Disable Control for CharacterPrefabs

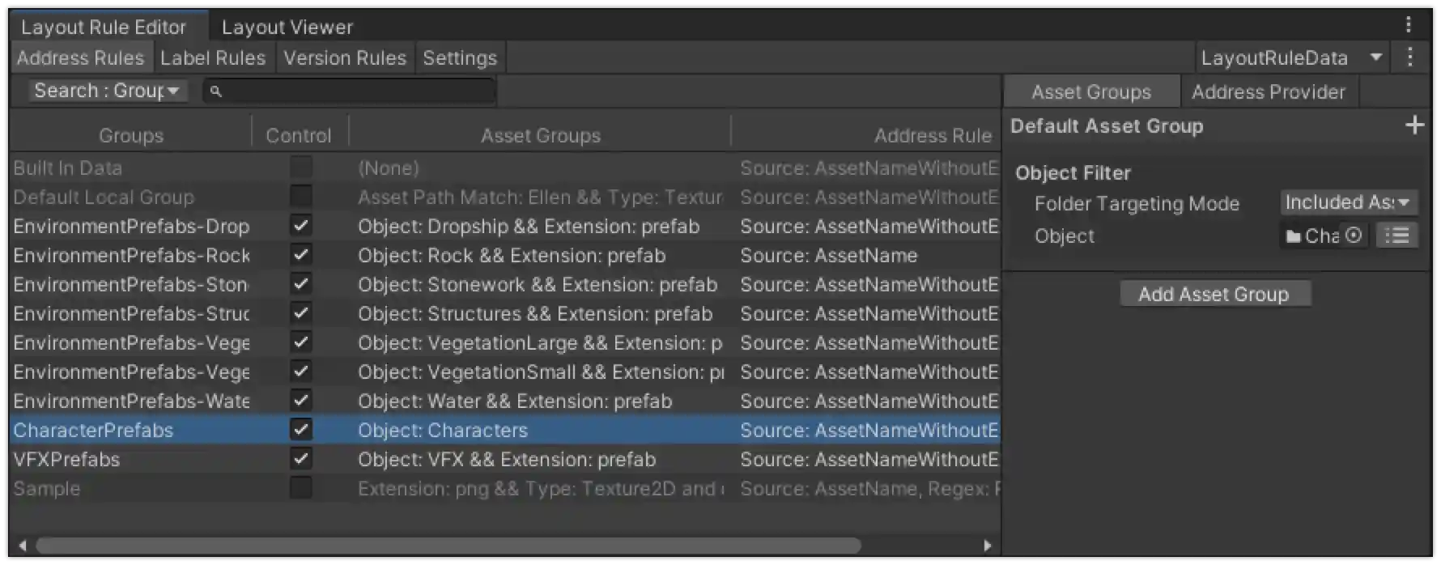click(x=300, y=430)
